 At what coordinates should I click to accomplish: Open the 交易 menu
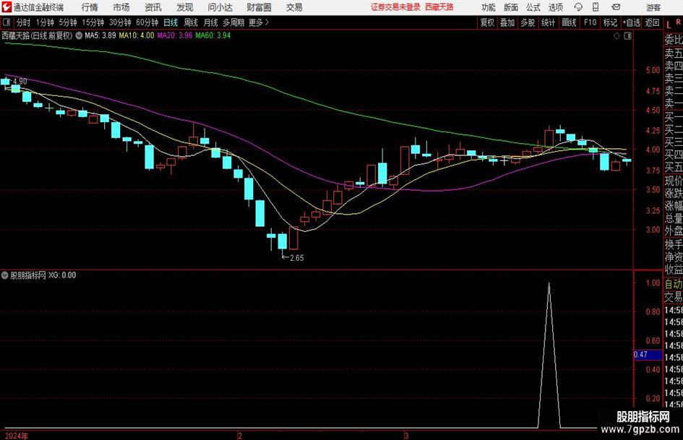294,7
